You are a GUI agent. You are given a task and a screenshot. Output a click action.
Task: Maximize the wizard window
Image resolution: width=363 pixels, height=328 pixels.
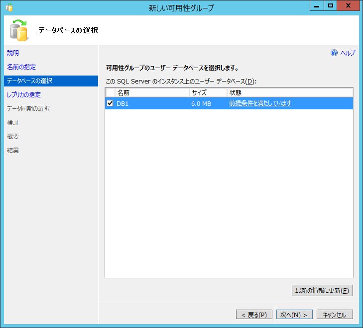330,6
